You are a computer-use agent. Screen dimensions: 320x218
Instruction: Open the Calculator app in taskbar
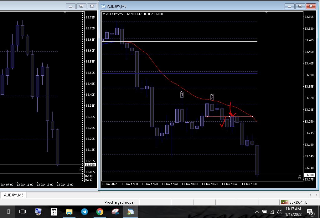54,212
